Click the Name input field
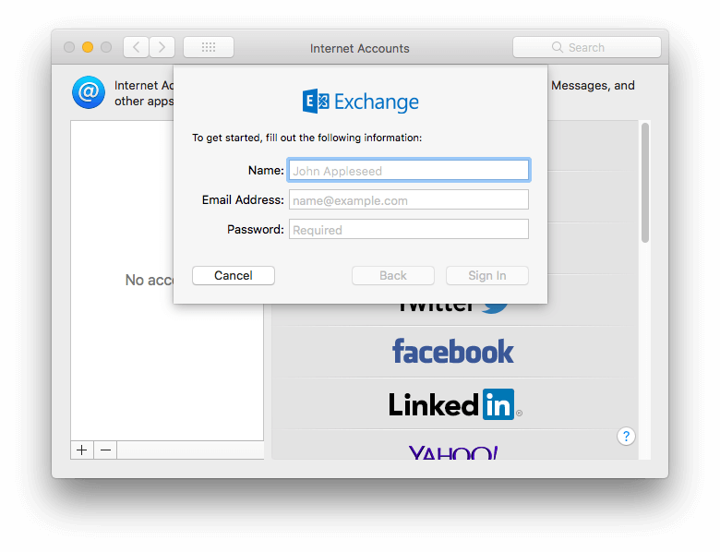This screenshot has height=552, width=720. (x=409, y=171)
